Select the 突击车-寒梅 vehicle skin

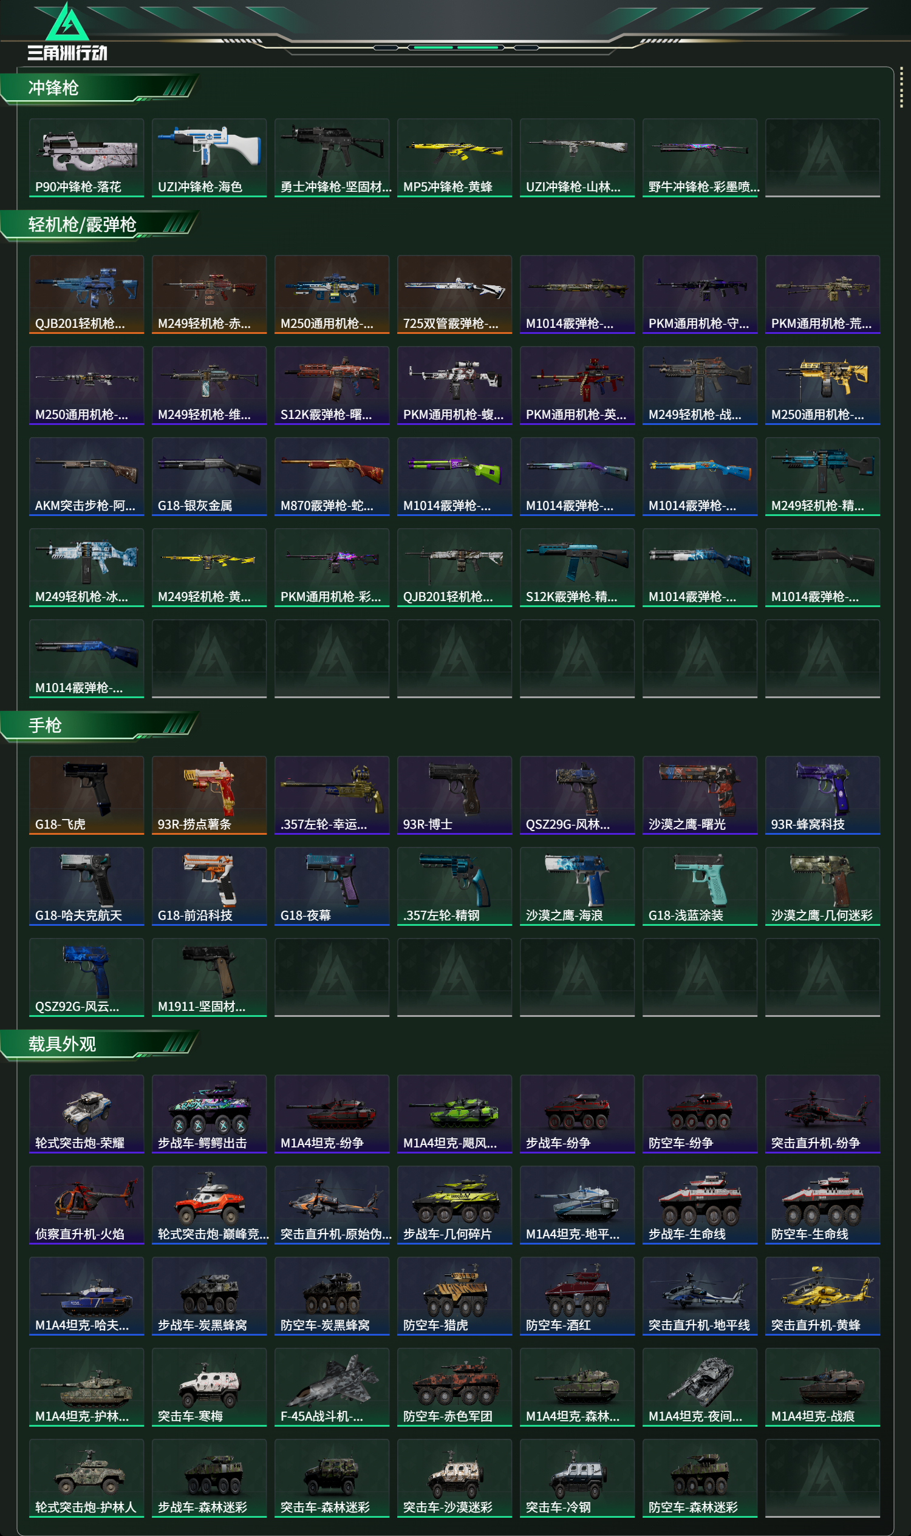click(210, 1387)
